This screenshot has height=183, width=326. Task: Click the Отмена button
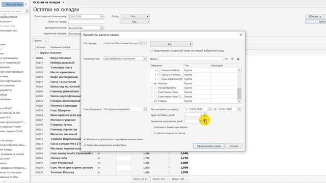[x=234, y=146]
